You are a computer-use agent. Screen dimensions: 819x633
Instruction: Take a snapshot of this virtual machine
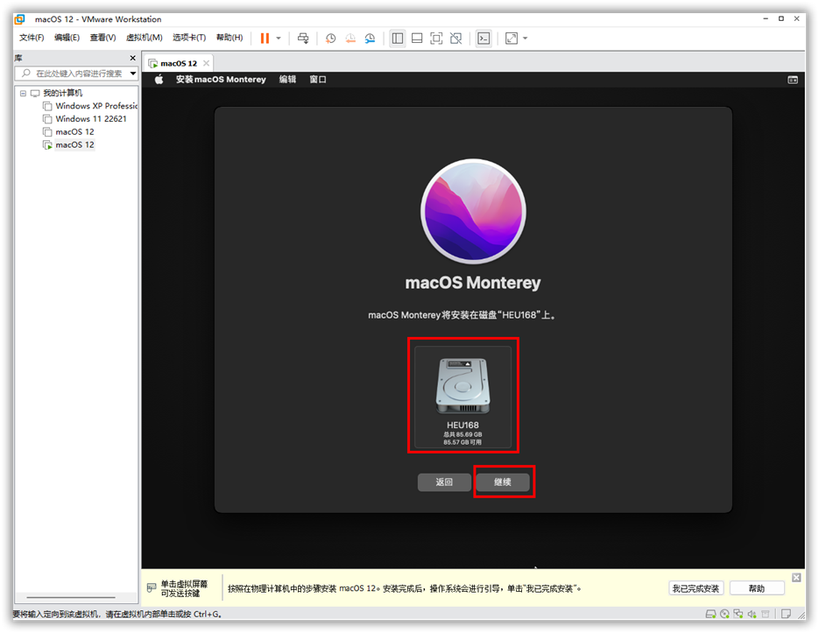pyautogui.click(x=330, y=39)
